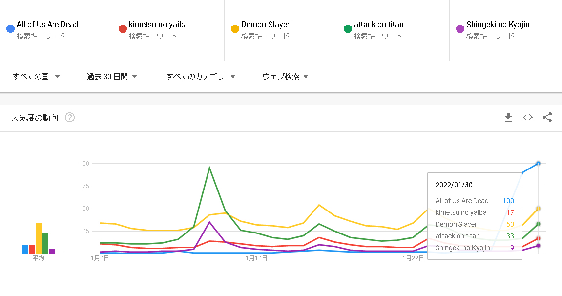
Task: Edit the All of Us Are Dead search term
Action: coord(47,25)
